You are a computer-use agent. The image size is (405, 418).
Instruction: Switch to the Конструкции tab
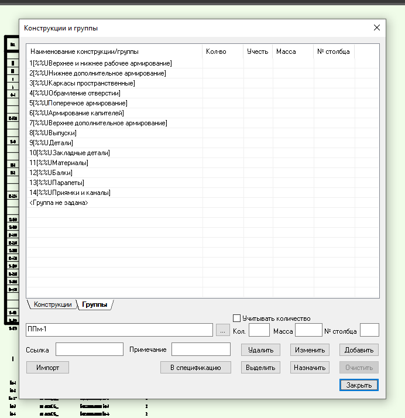coord(53,304)
